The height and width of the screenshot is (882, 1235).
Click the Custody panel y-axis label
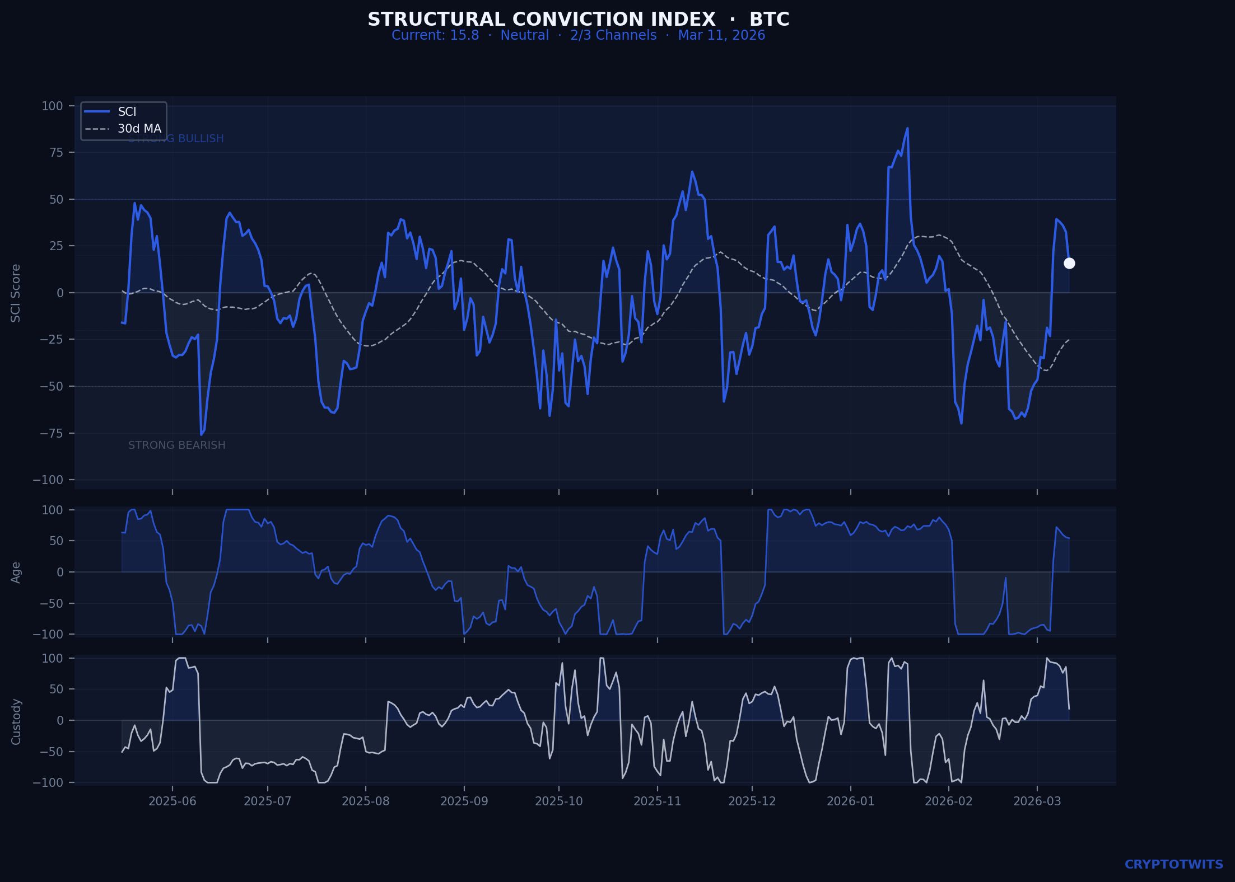point(16,721)
